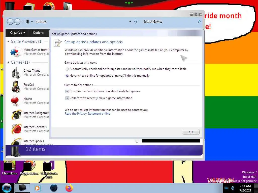Open Read the Privacy Statement online link
This screenshot has height=193, width=258.
click(87, 114)
